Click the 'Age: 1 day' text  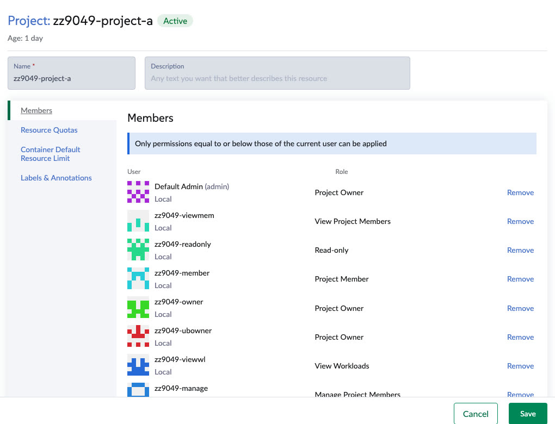pyautogui.click(x=25, y=38)
